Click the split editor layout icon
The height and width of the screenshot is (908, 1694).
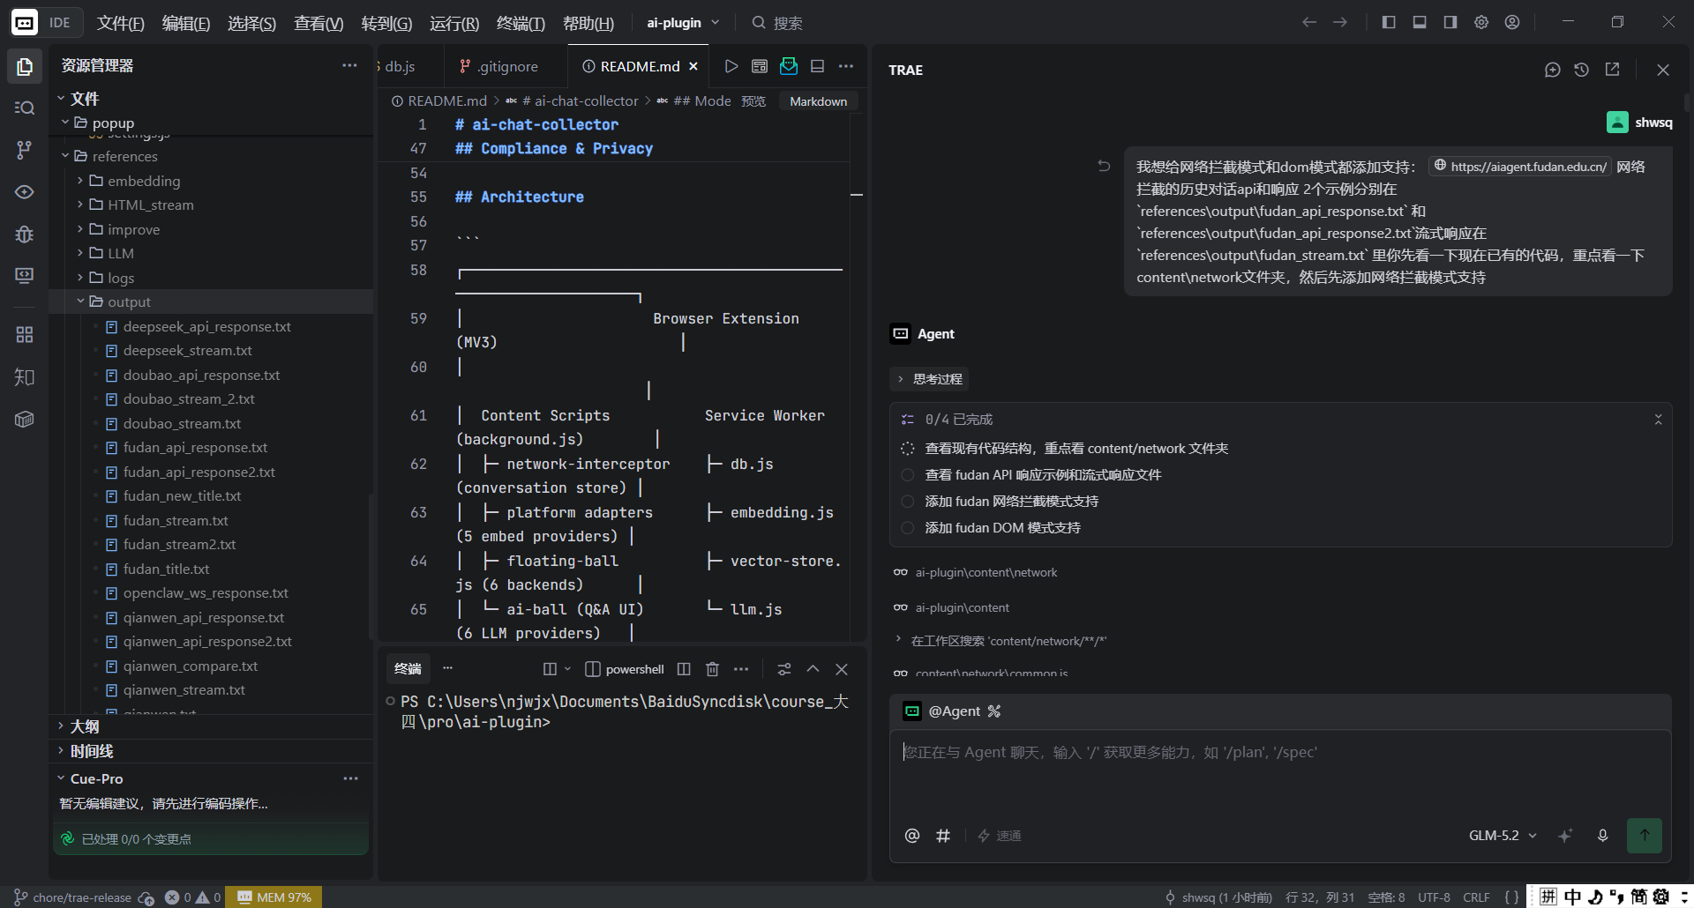click(x=817, y=66)
